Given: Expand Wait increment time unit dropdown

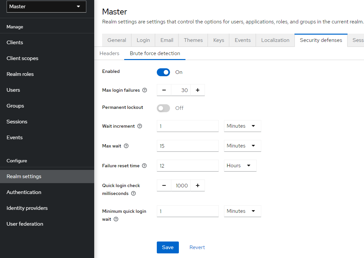Looking at the screenshot, I should click(242, 126).
